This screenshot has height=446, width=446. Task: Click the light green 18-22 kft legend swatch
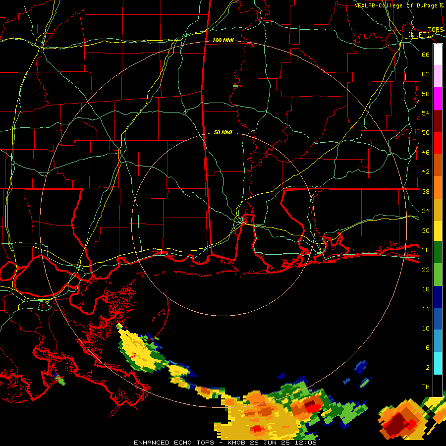(x=438, y=275)
